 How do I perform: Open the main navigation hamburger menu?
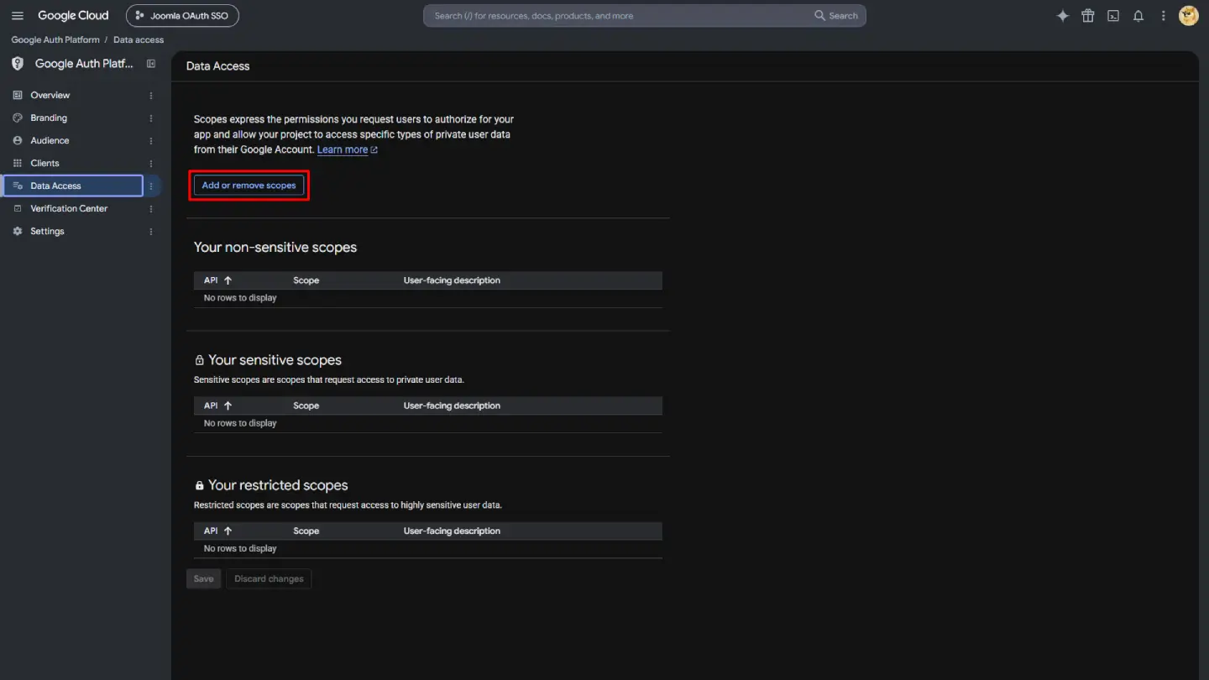(18, 16)
